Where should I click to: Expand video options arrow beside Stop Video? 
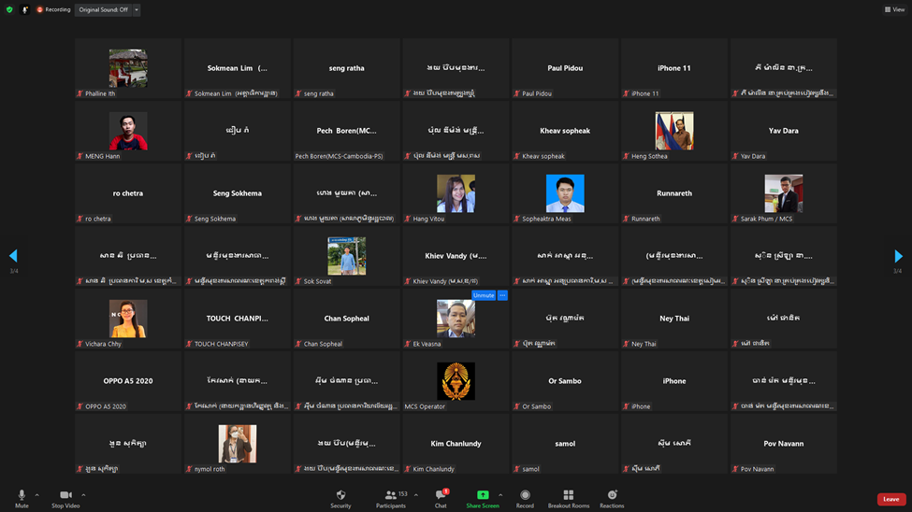pos(83,495)
